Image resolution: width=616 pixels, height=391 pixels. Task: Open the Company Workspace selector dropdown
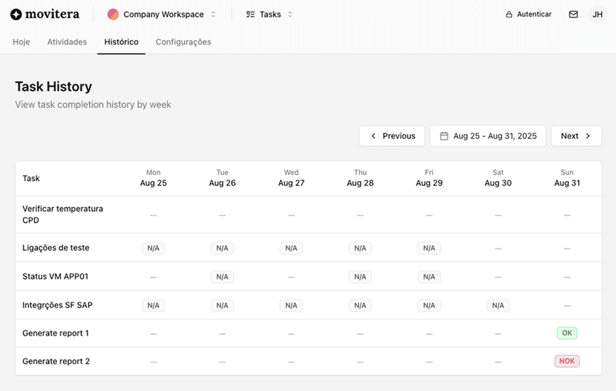click(213, 14)
